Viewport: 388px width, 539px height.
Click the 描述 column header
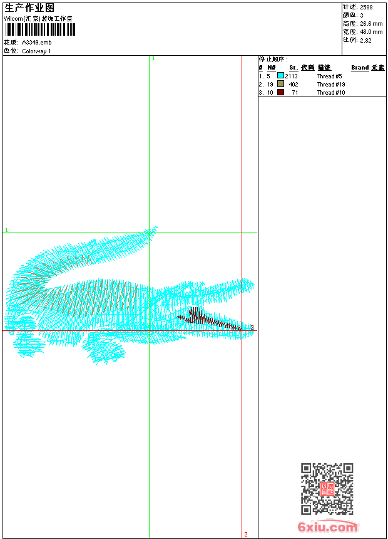point(324,68)
